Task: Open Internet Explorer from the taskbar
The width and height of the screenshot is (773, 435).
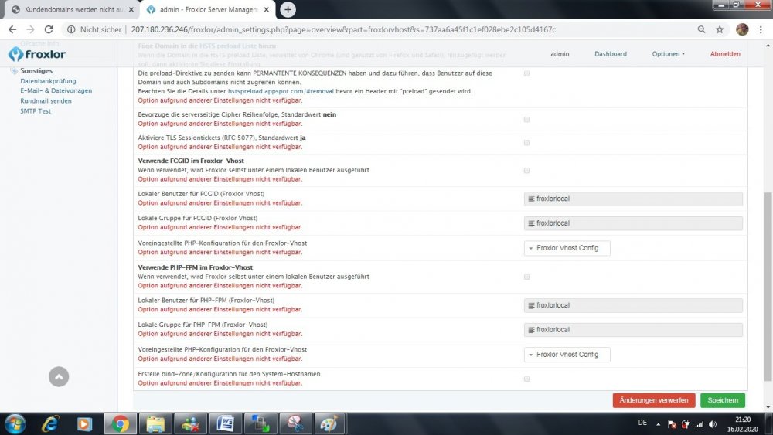Action: click(x=50, y=424)
